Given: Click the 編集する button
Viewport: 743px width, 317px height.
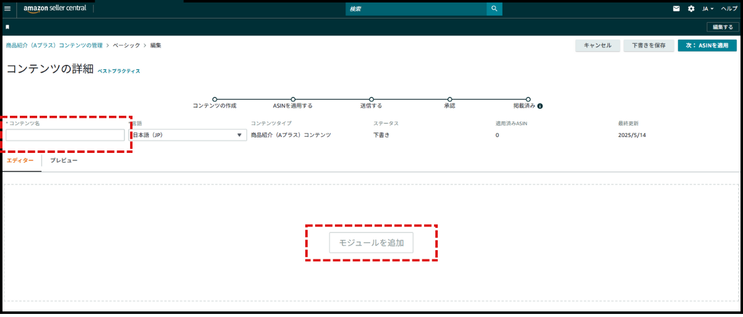Looking at the screenshot, I should click(x=723, y=27).
